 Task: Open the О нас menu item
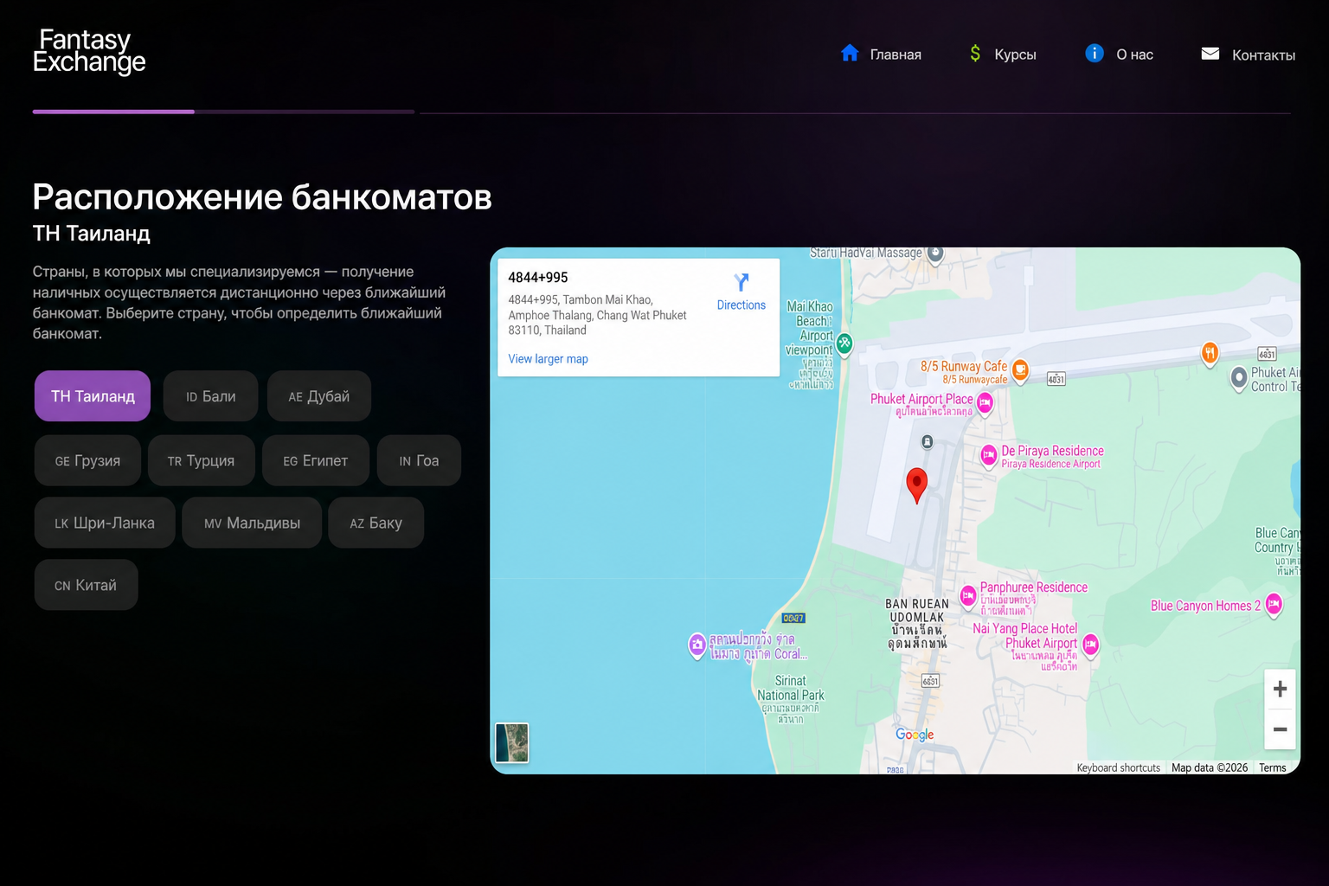point(1134,55)
